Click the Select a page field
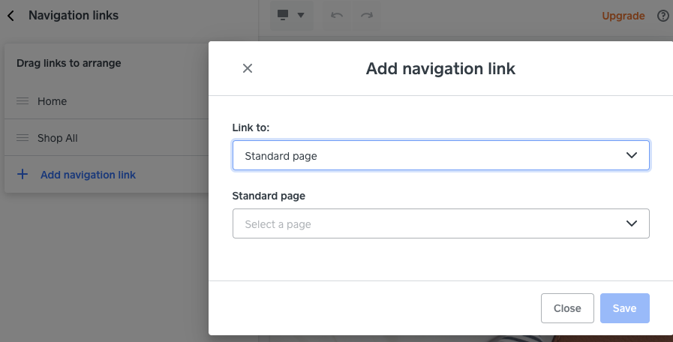Image resolution: width=673 pixels, height=342 pixels. [428, 223]
